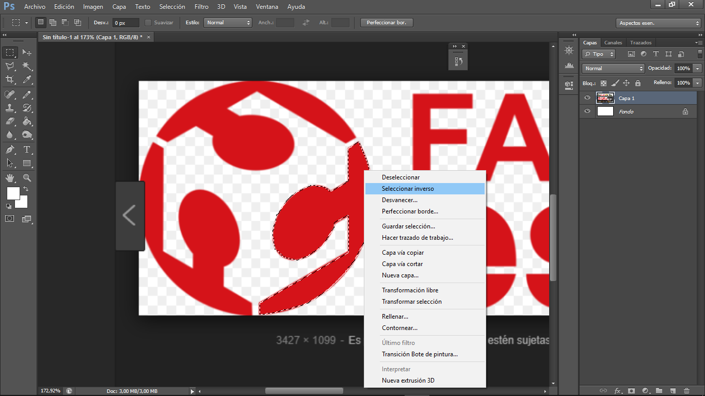
Task: Select the Horizontal Type tool
Action: click(27, 150)
